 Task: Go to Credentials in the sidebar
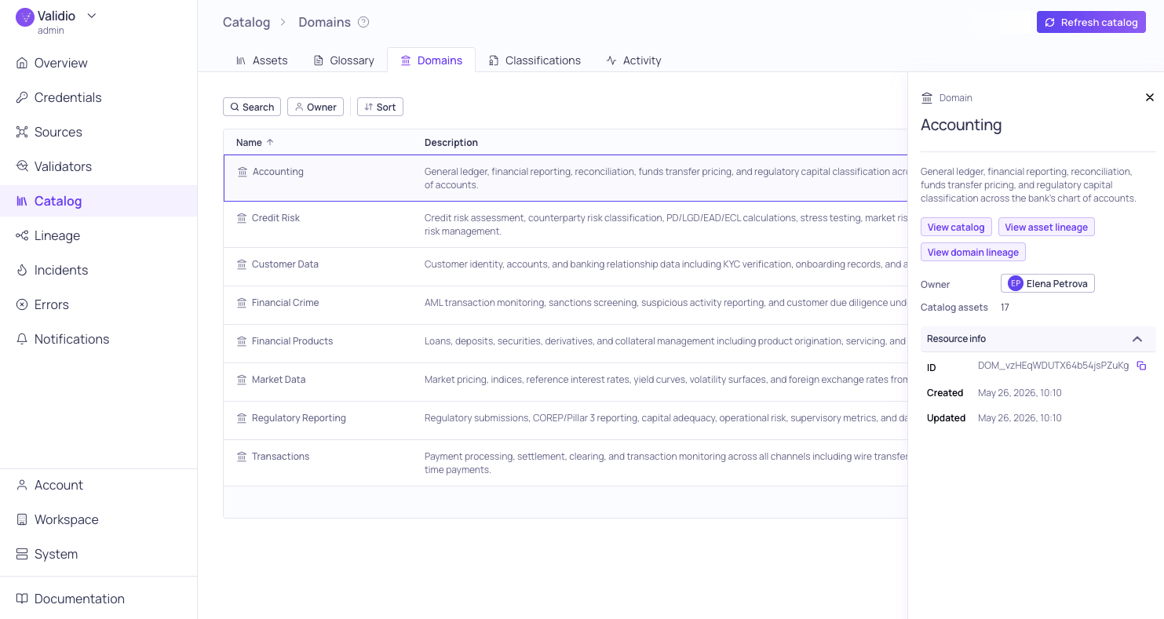[98, 97]
